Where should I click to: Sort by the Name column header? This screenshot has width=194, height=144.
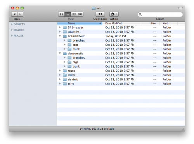80,23
